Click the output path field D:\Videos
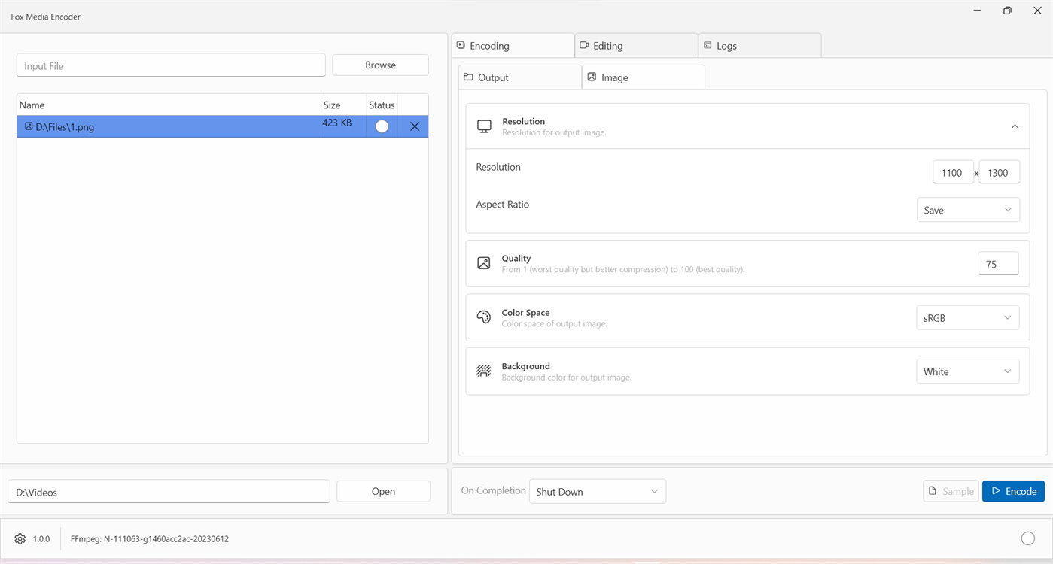 coord(169,492)
